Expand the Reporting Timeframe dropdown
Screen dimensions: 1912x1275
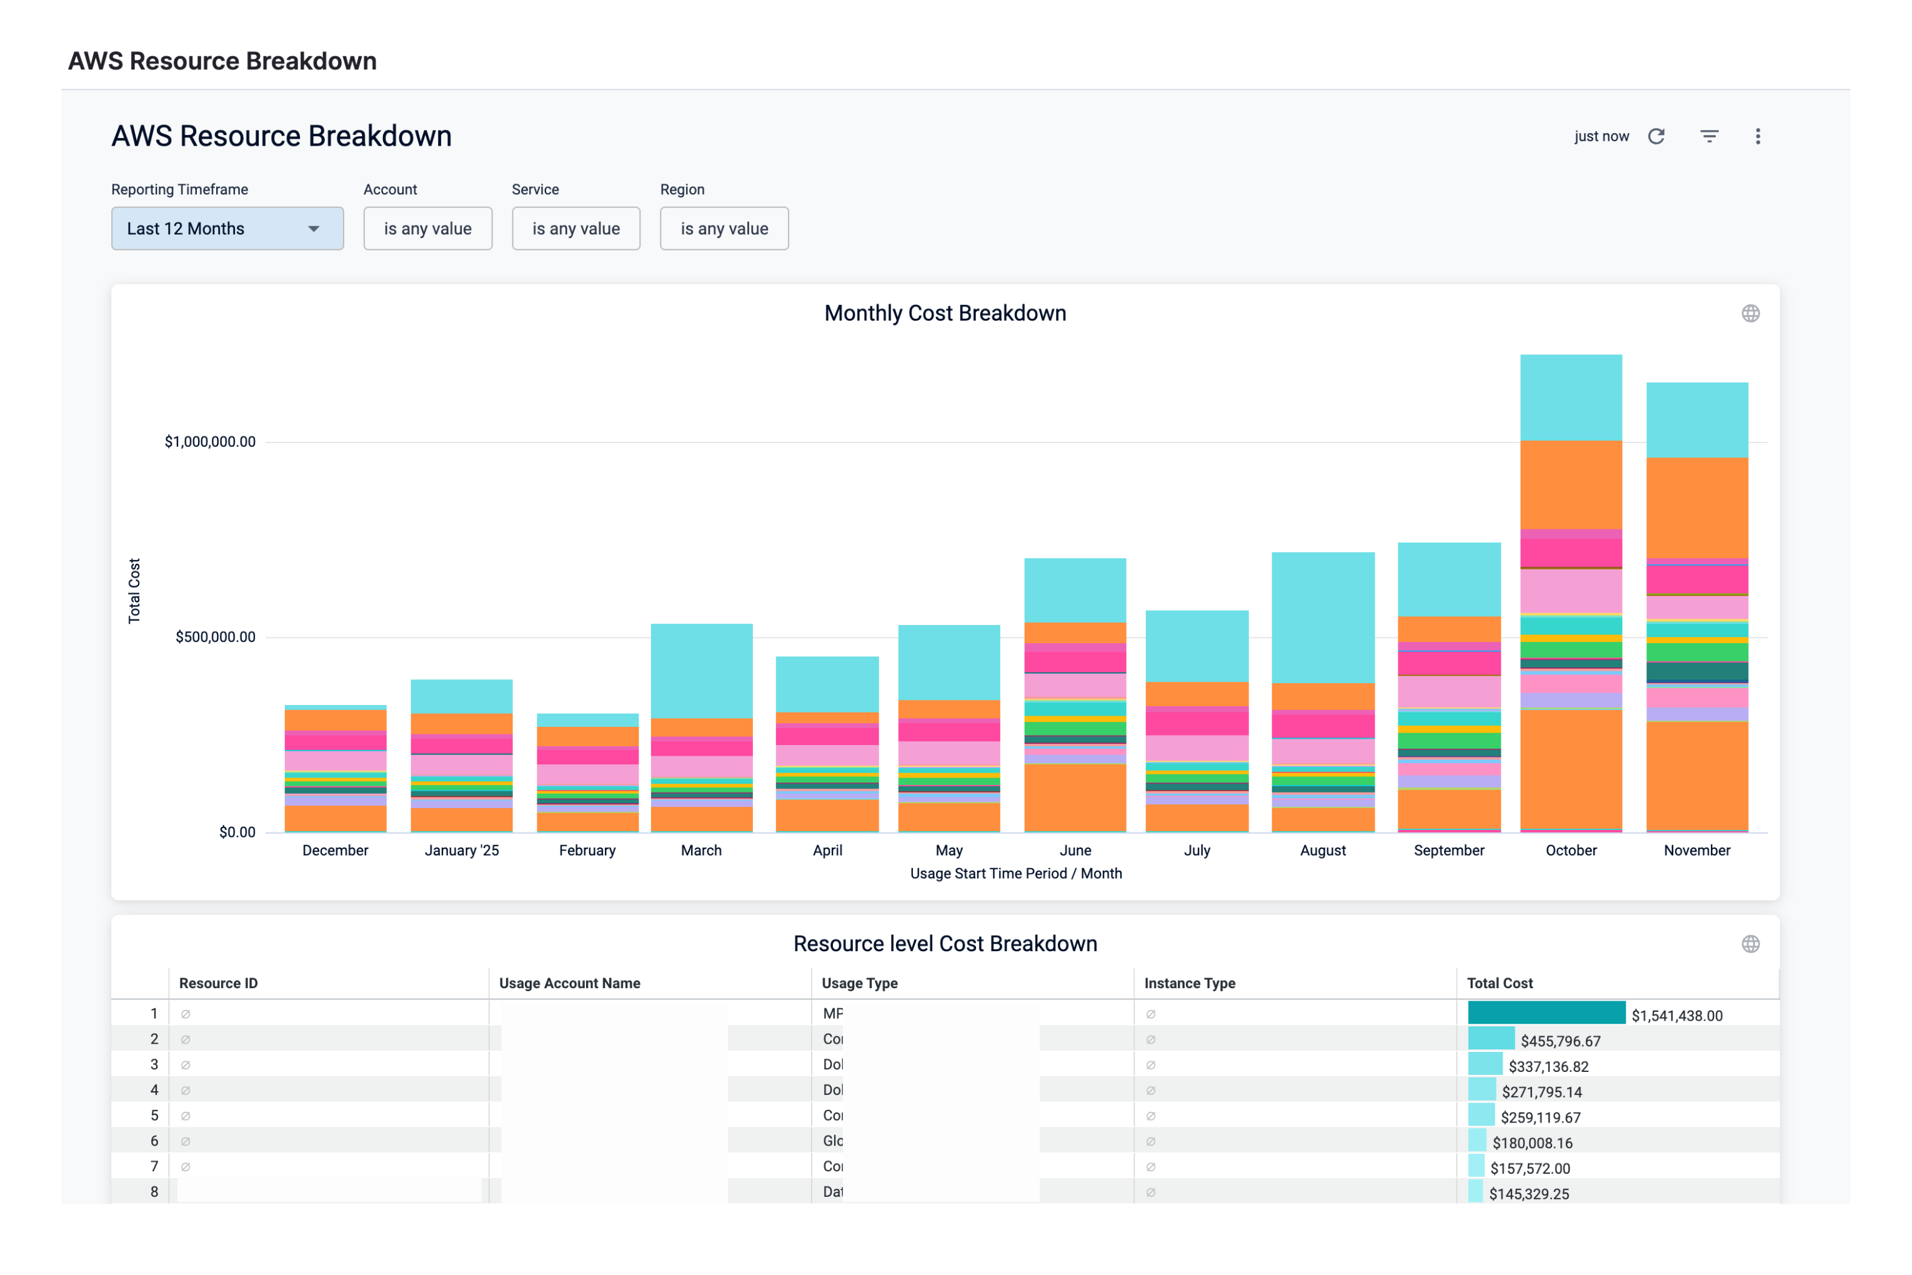pos(227,229)
